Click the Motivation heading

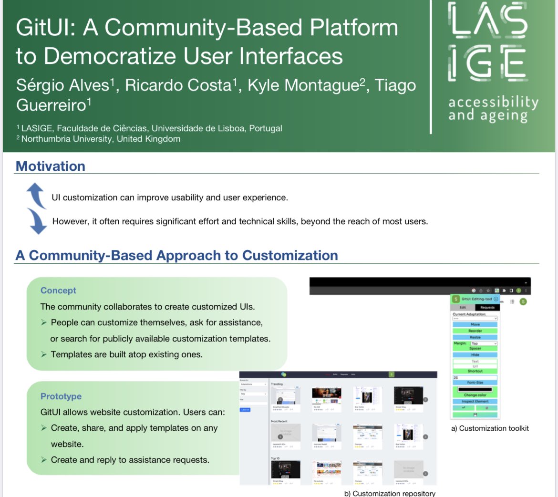point(51,166)
